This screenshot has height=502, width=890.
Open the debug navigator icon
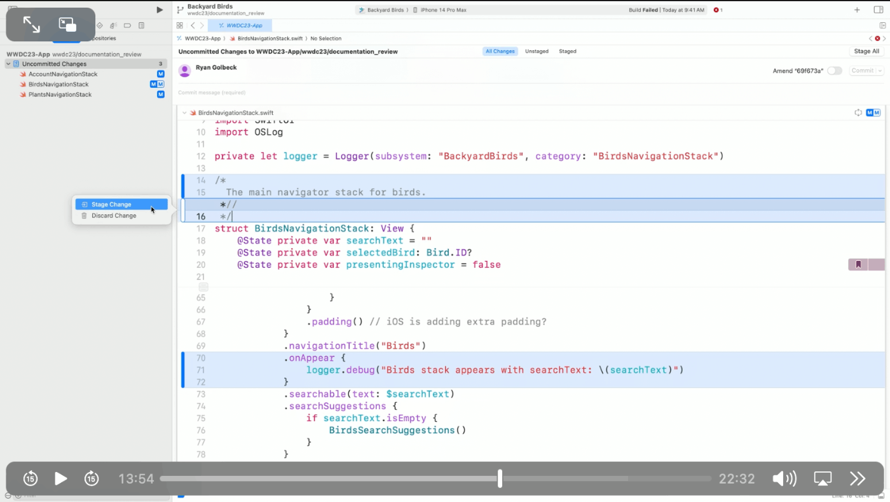coord(113,25)
